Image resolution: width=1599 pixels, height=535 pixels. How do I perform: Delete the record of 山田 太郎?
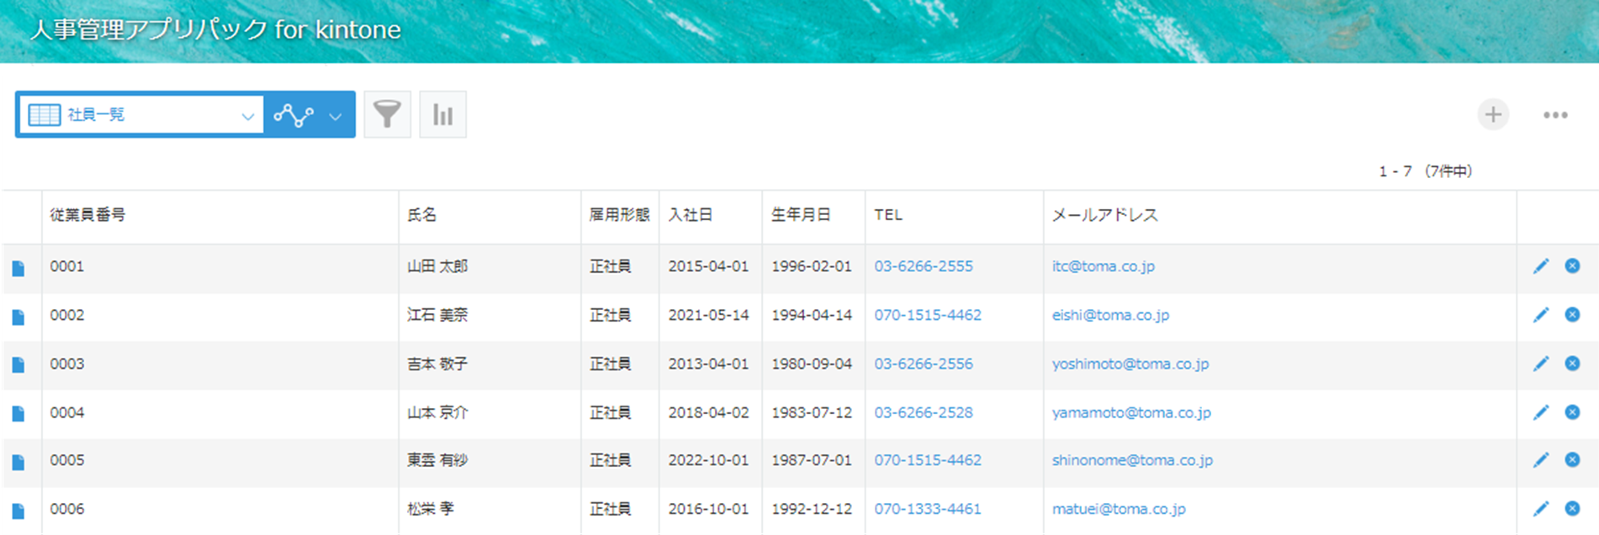[x=1572, y=266]
